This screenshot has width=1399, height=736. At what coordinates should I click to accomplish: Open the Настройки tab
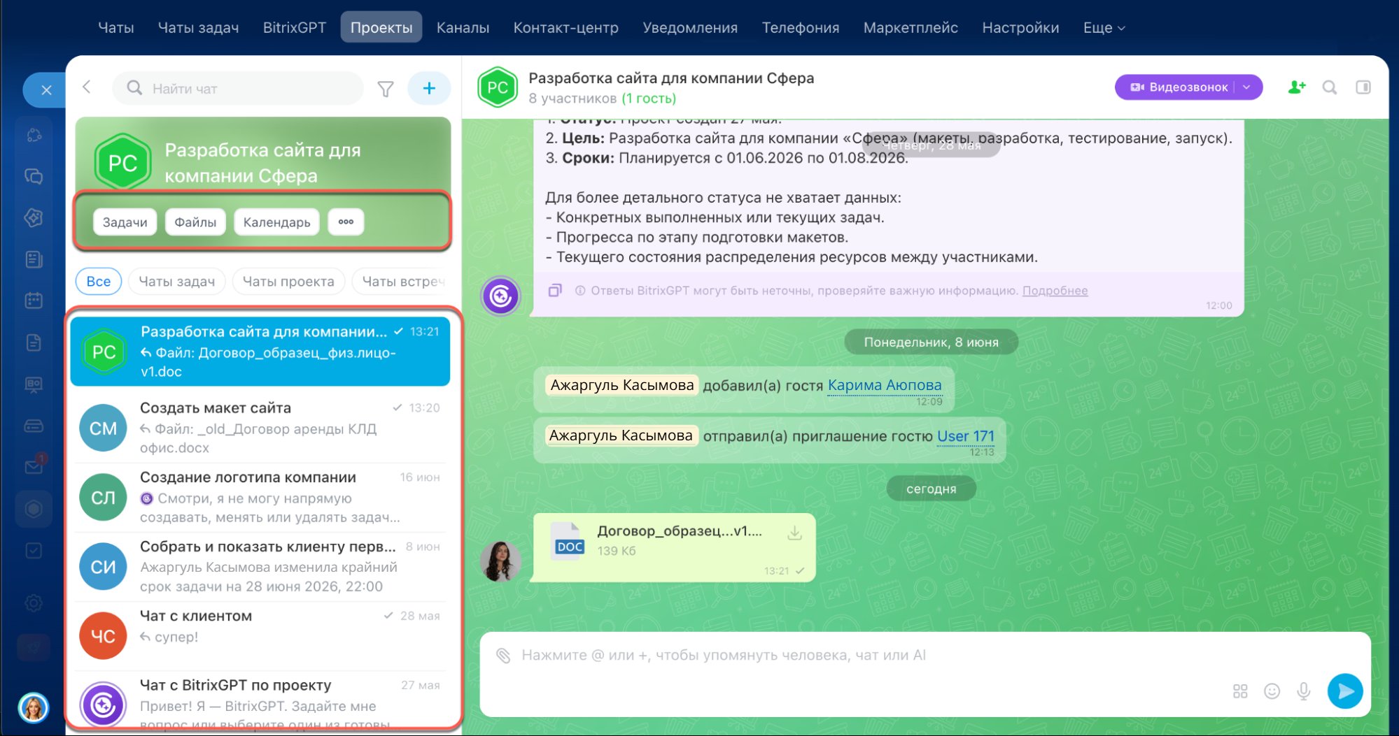[x=1020, y=28]
